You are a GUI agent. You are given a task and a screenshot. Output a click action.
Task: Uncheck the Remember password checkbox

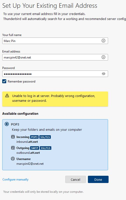click(4, 81)
